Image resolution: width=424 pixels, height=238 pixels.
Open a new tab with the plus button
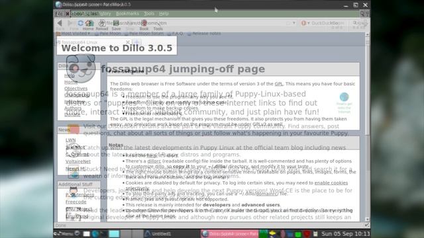coord(136,42)
